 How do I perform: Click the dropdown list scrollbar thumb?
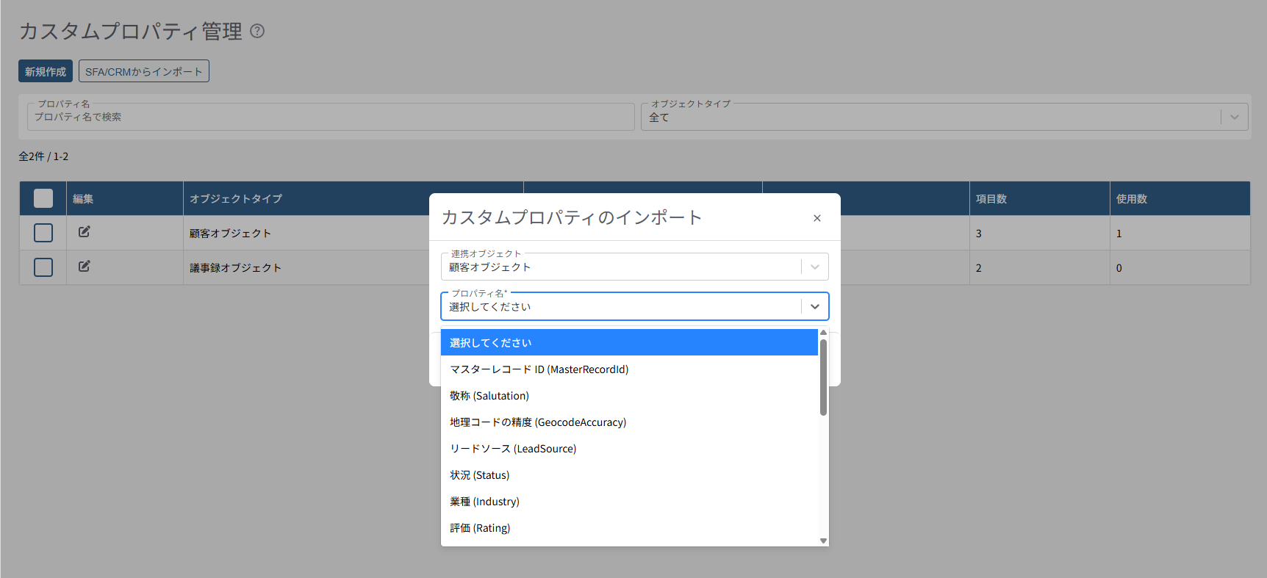[x=823, y=377]
